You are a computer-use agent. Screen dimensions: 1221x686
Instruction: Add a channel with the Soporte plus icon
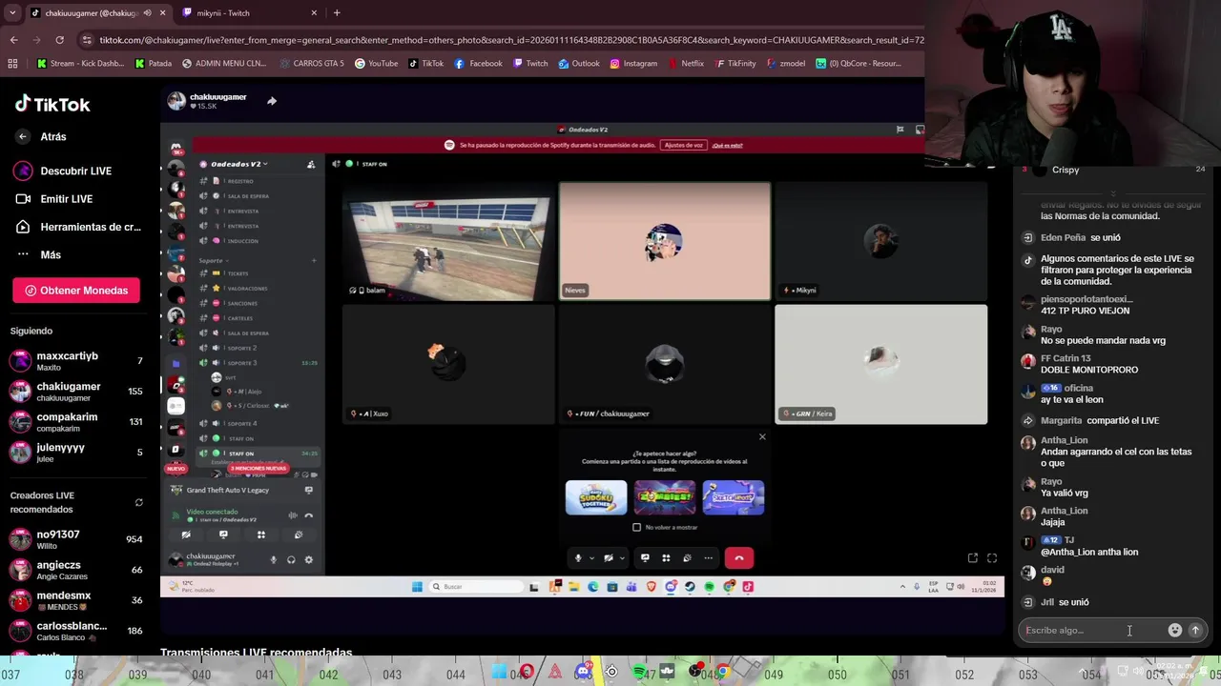(x=314, y=260)
